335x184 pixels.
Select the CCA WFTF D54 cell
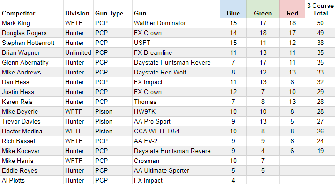click(x=176, y=131)
